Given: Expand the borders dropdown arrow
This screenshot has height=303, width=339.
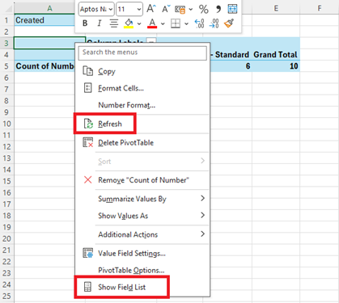Looking at the screenshot, I should coord(186,23).
